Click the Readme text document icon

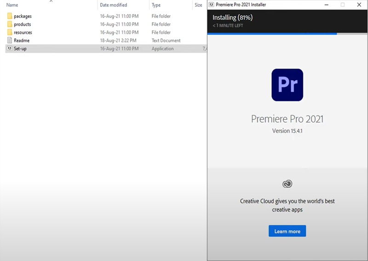pos(10,41)
